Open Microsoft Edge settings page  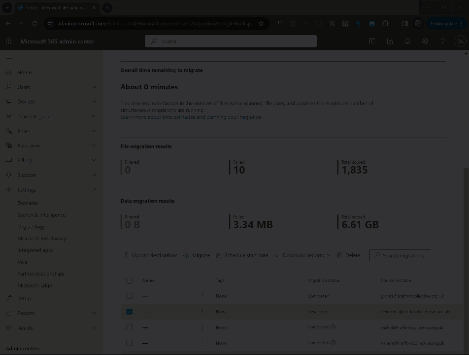pos(34,285)
